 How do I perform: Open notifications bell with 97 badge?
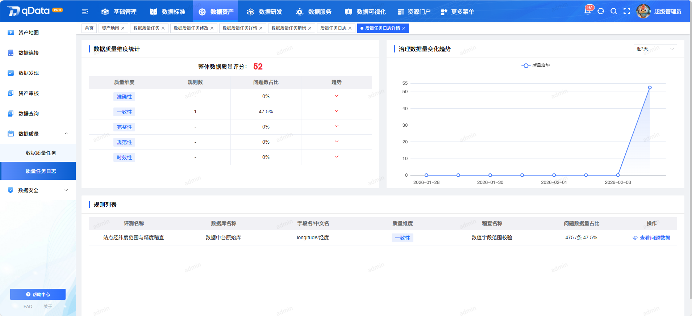(588, 11)
